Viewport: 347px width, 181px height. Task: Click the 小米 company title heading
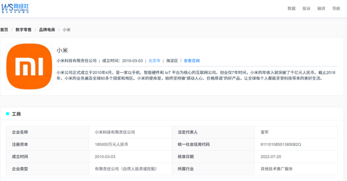tap(62, 51)
